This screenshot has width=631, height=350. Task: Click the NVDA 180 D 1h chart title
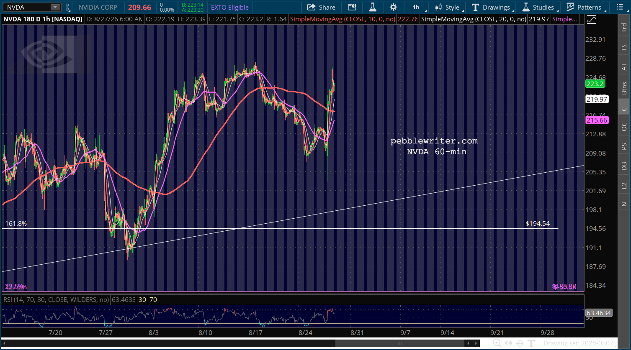(x=43, y=19)
